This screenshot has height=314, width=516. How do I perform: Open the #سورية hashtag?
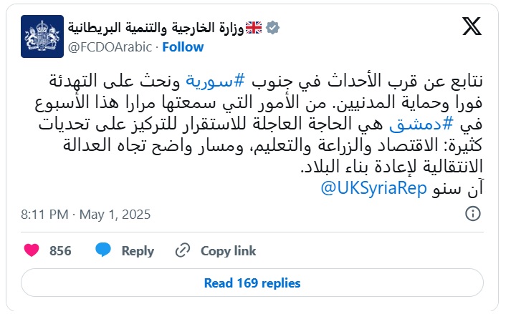click(216, 81)
